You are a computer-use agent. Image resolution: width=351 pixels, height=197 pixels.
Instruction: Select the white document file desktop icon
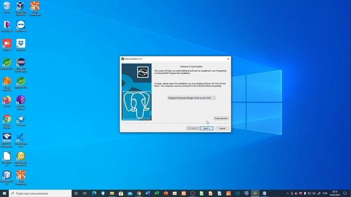tap(7, 159)
